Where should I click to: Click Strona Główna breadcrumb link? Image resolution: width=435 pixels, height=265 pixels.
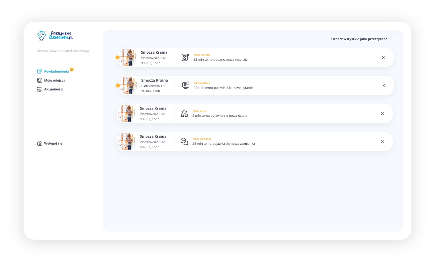click(x=49, y=51)
